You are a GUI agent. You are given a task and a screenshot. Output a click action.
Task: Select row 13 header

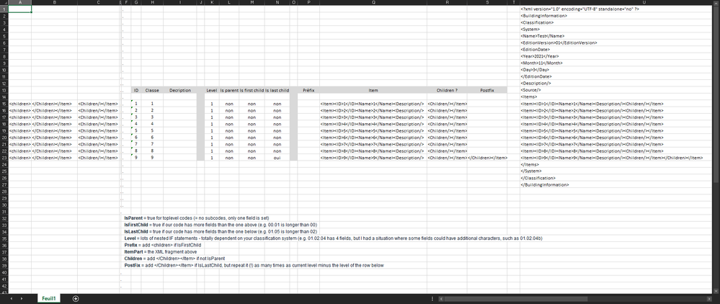point(4,90)
